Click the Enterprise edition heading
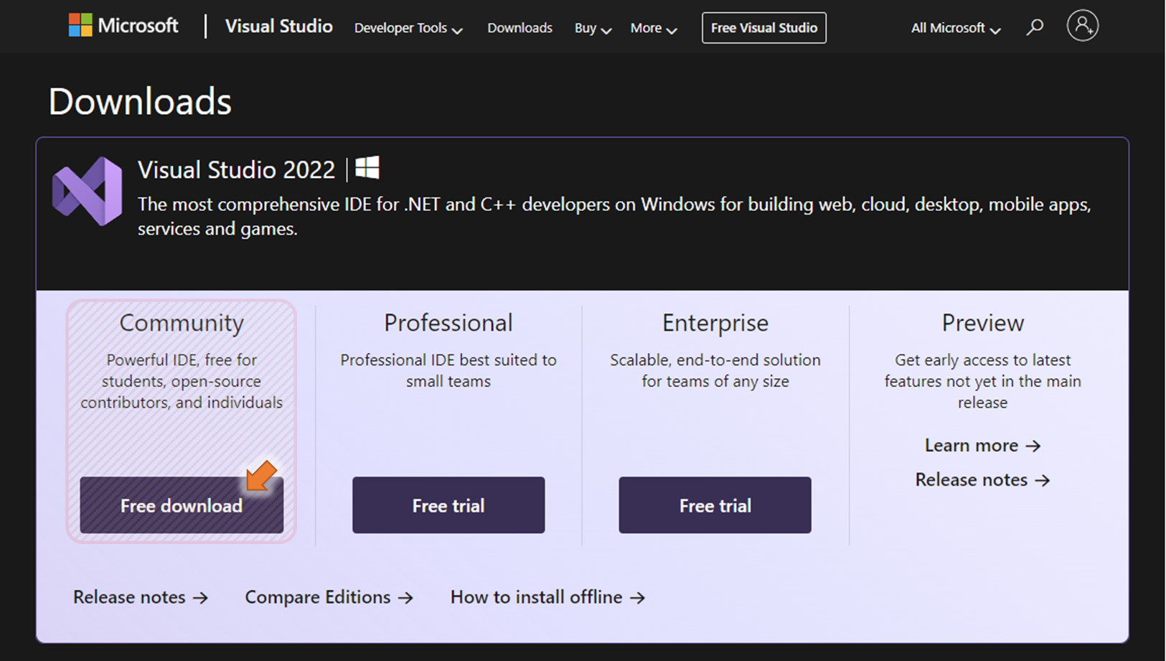The height and width of the screenshot is (661, 1166). tap(715, 323)
